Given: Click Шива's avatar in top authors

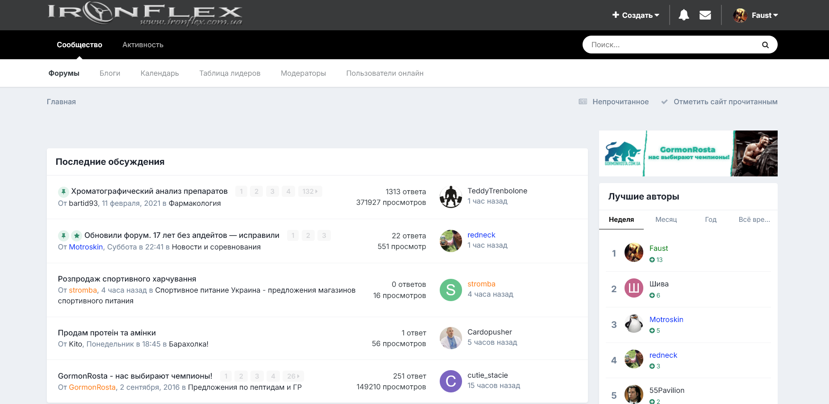Looking at the screenshot, I should point(633,288).
